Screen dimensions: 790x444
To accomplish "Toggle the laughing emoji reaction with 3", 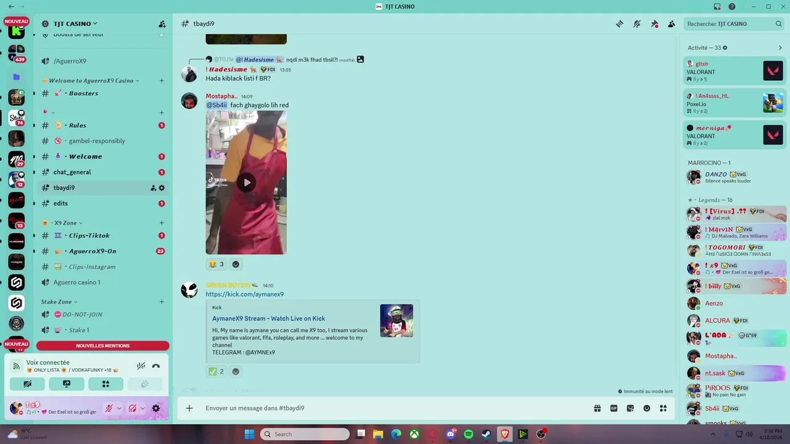I will [x=217, y=264].
